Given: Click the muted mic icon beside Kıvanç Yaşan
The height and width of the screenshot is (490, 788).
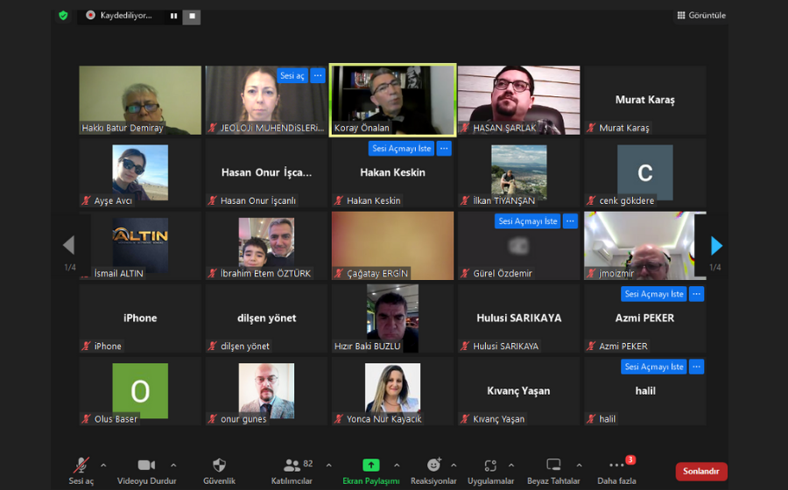Looking at the screenshot, I should [x=466, y=419].
